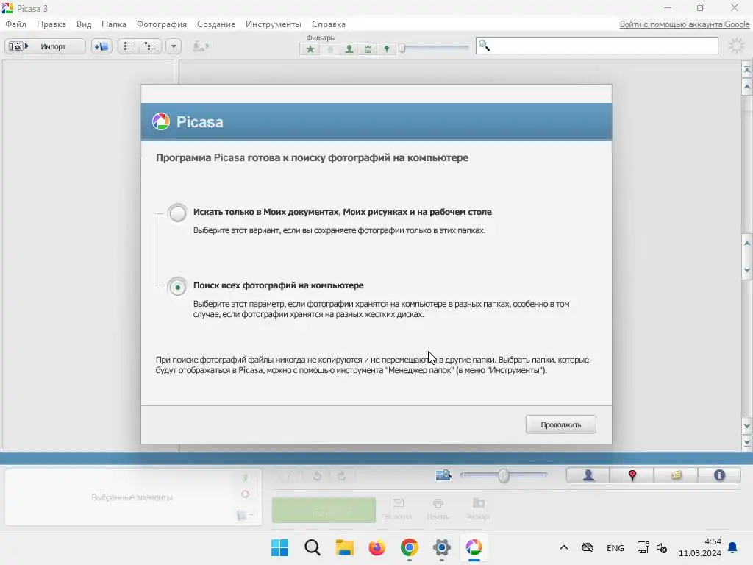Create a new album with the plus icon

coord(101,46)
